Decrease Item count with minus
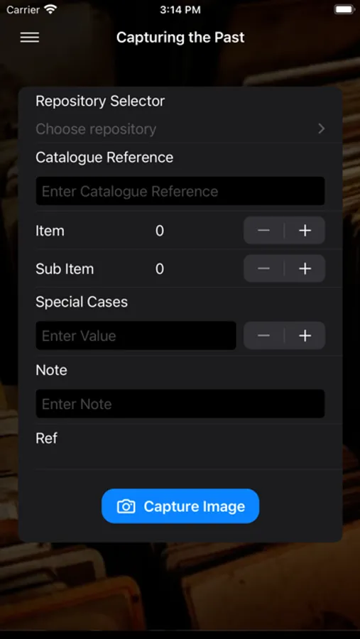Screen dimensions: 360x639 coord(263,231)
